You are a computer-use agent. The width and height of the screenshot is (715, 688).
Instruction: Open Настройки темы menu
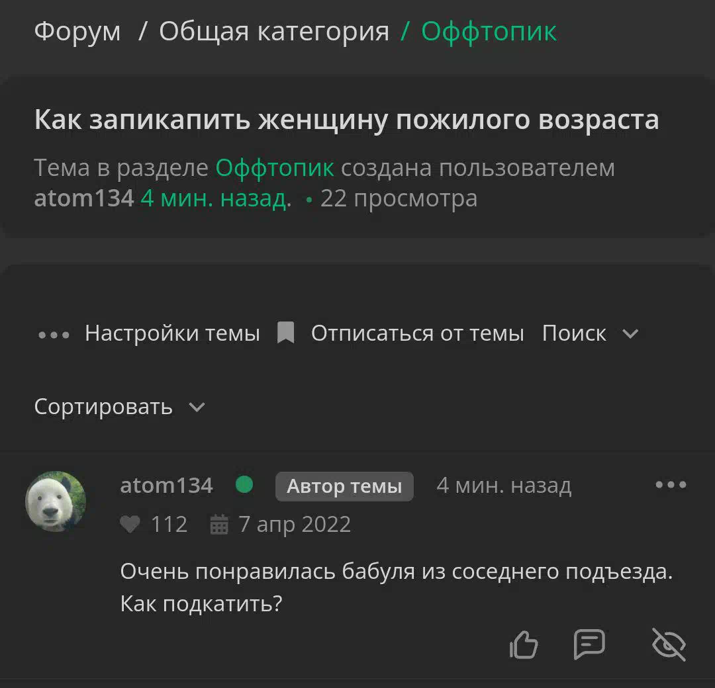[x=172, y=333]
